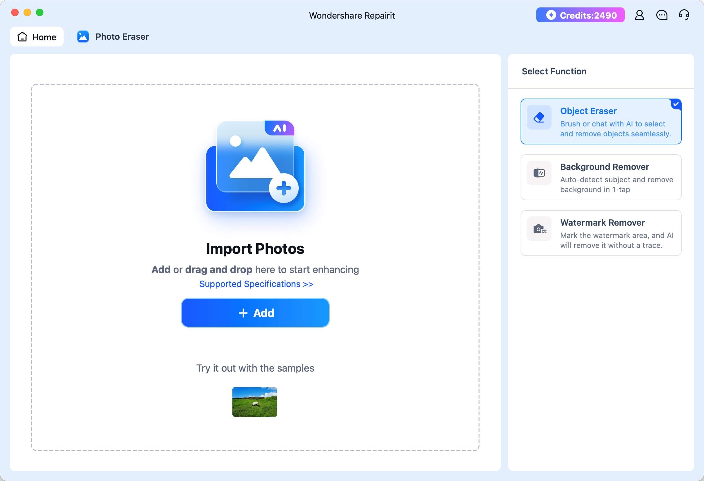
Task: Open the feedback chat bubble icon
Action: click(662, 15)
